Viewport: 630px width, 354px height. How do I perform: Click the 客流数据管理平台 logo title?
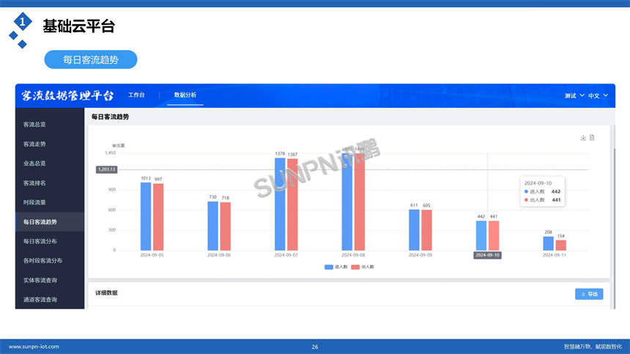67,95
